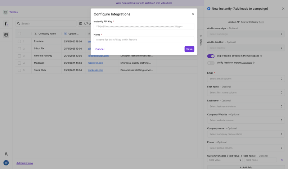Screen dimensions: 288x169
Task: Click the Madewell company name cell
Action: tap(46, 63)
